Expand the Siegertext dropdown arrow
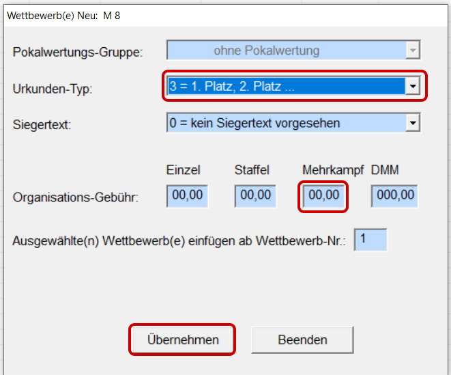 point(411,123)
